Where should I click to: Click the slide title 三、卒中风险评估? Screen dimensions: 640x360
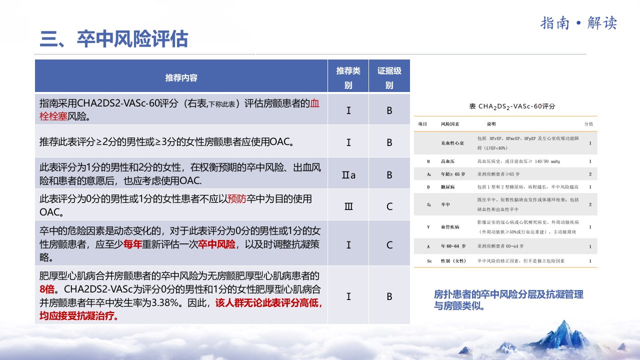pyautogui.click(x=113, y=38)
